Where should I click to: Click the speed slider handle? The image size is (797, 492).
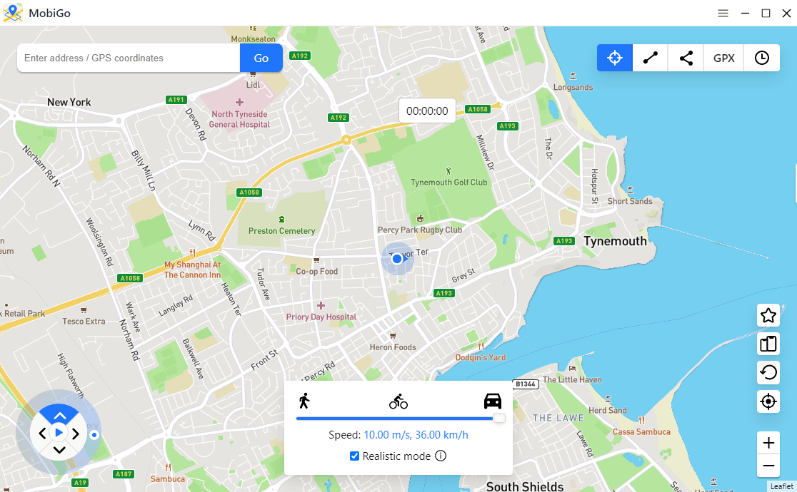coord(499,418)
